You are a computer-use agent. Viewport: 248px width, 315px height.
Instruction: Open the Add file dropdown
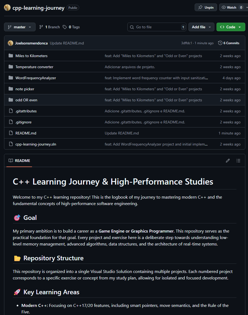pyautogui.click(x=201, y=27)
